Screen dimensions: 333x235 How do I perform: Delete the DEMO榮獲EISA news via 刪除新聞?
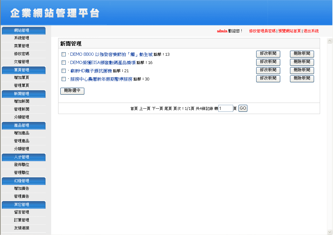[302, 62]
